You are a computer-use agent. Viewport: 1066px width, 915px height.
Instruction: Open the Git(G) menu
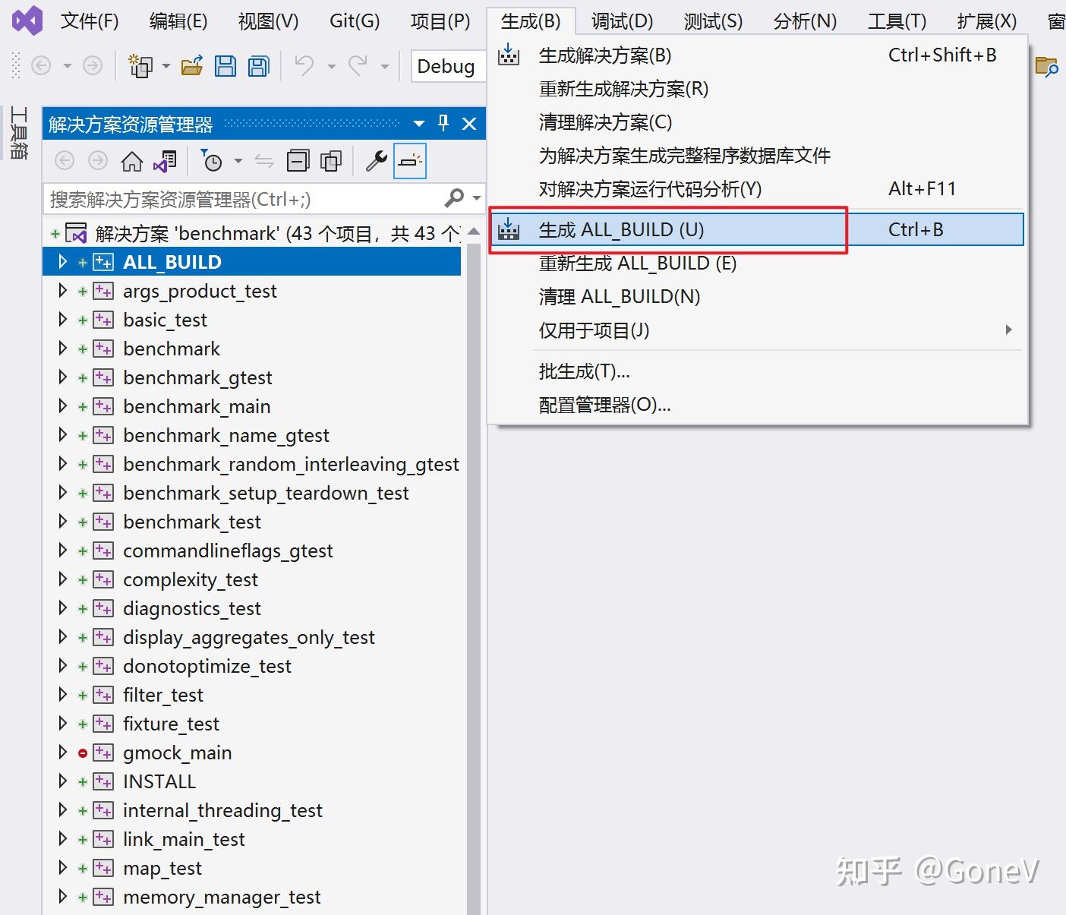click(x=354, y=21)
